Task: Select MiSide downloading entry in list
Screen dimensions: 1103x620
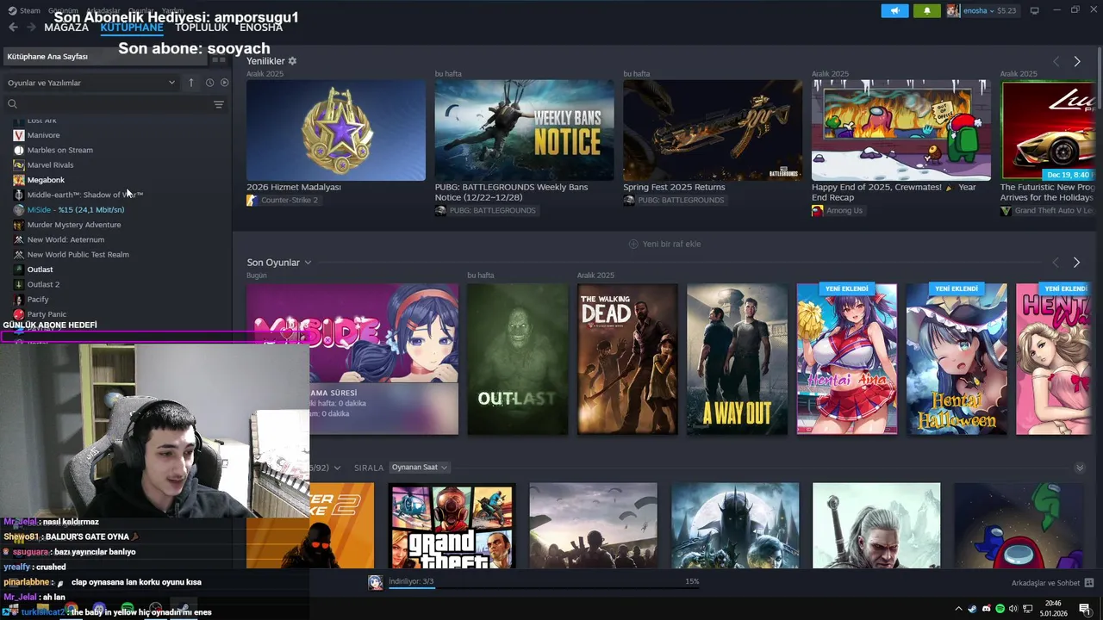Action: click(76, 210)
